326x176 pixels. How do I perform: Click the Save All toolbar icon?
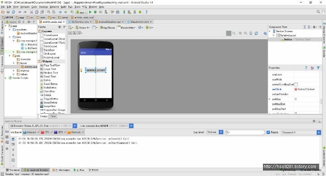(8, 12)
